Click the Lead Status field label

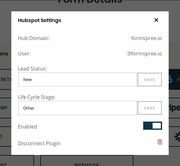click(32, 69)
